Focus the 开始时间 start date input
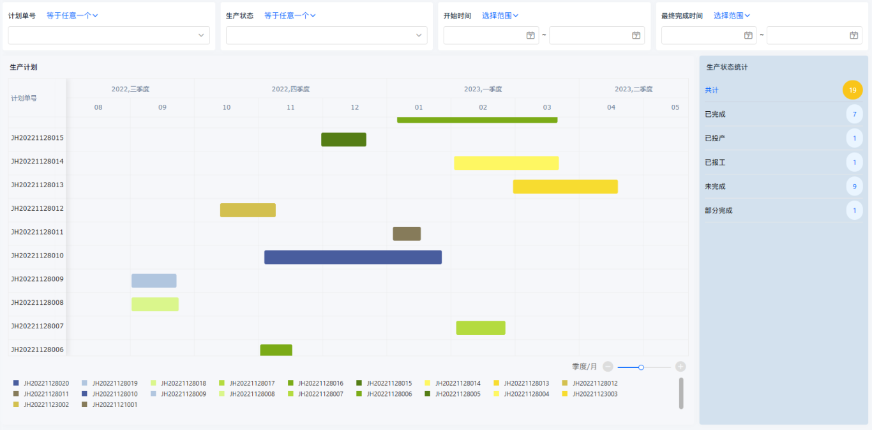The height and width of the screenshot is (430, 872). [492, 35]
